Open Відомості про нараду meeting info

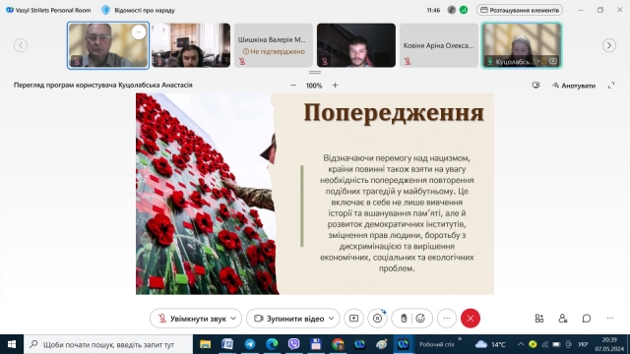pos(145,10)
